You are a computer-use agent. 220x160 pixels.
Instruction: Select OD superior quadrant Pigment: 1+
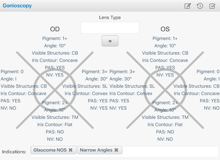pyautogui.click(x=55, y=39)
